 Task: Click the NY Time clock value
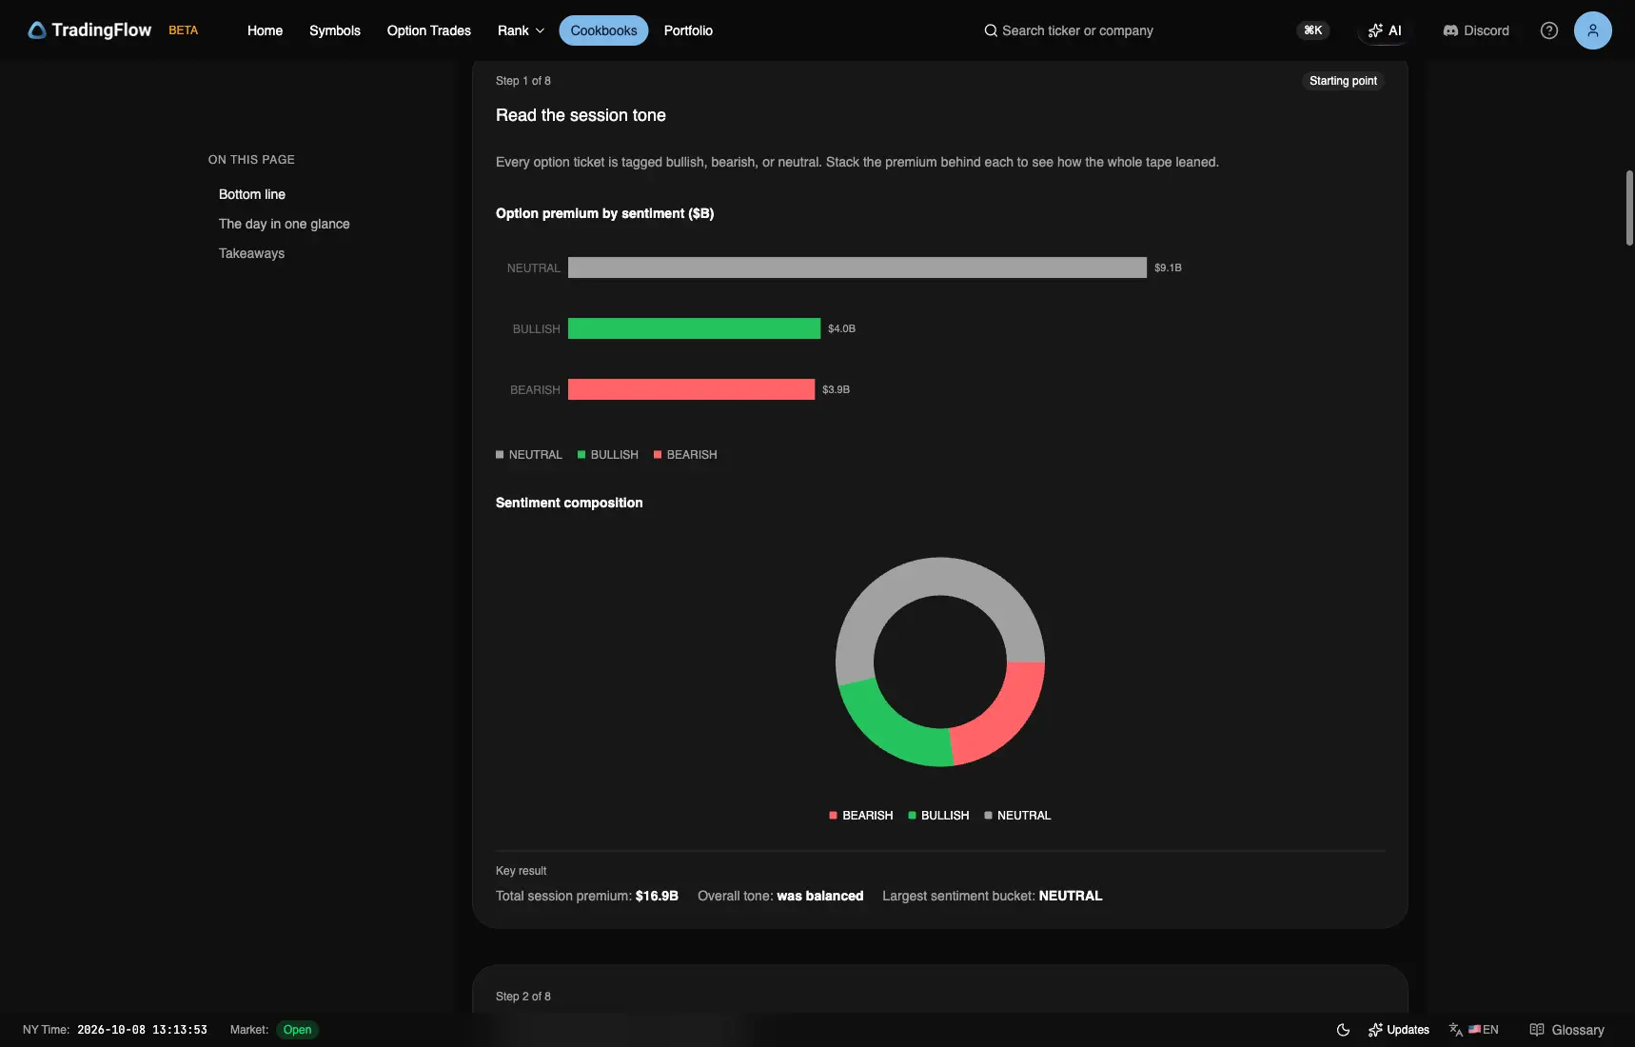tap(142, 1030)
